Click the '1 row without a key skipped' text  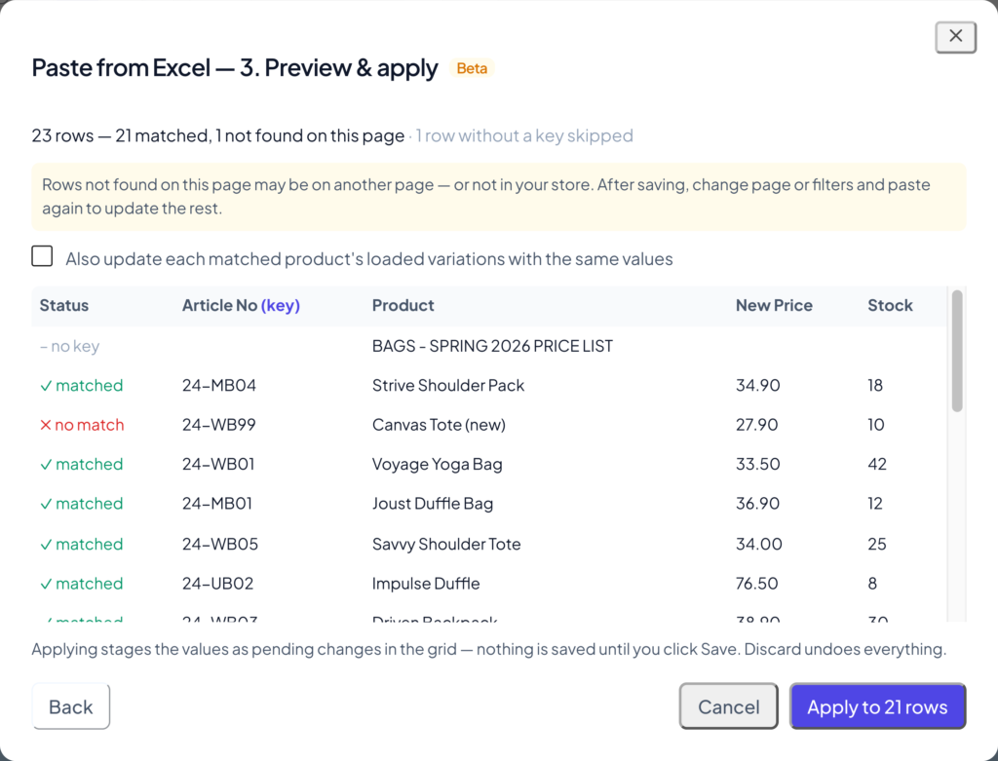(x=524, y=135)
